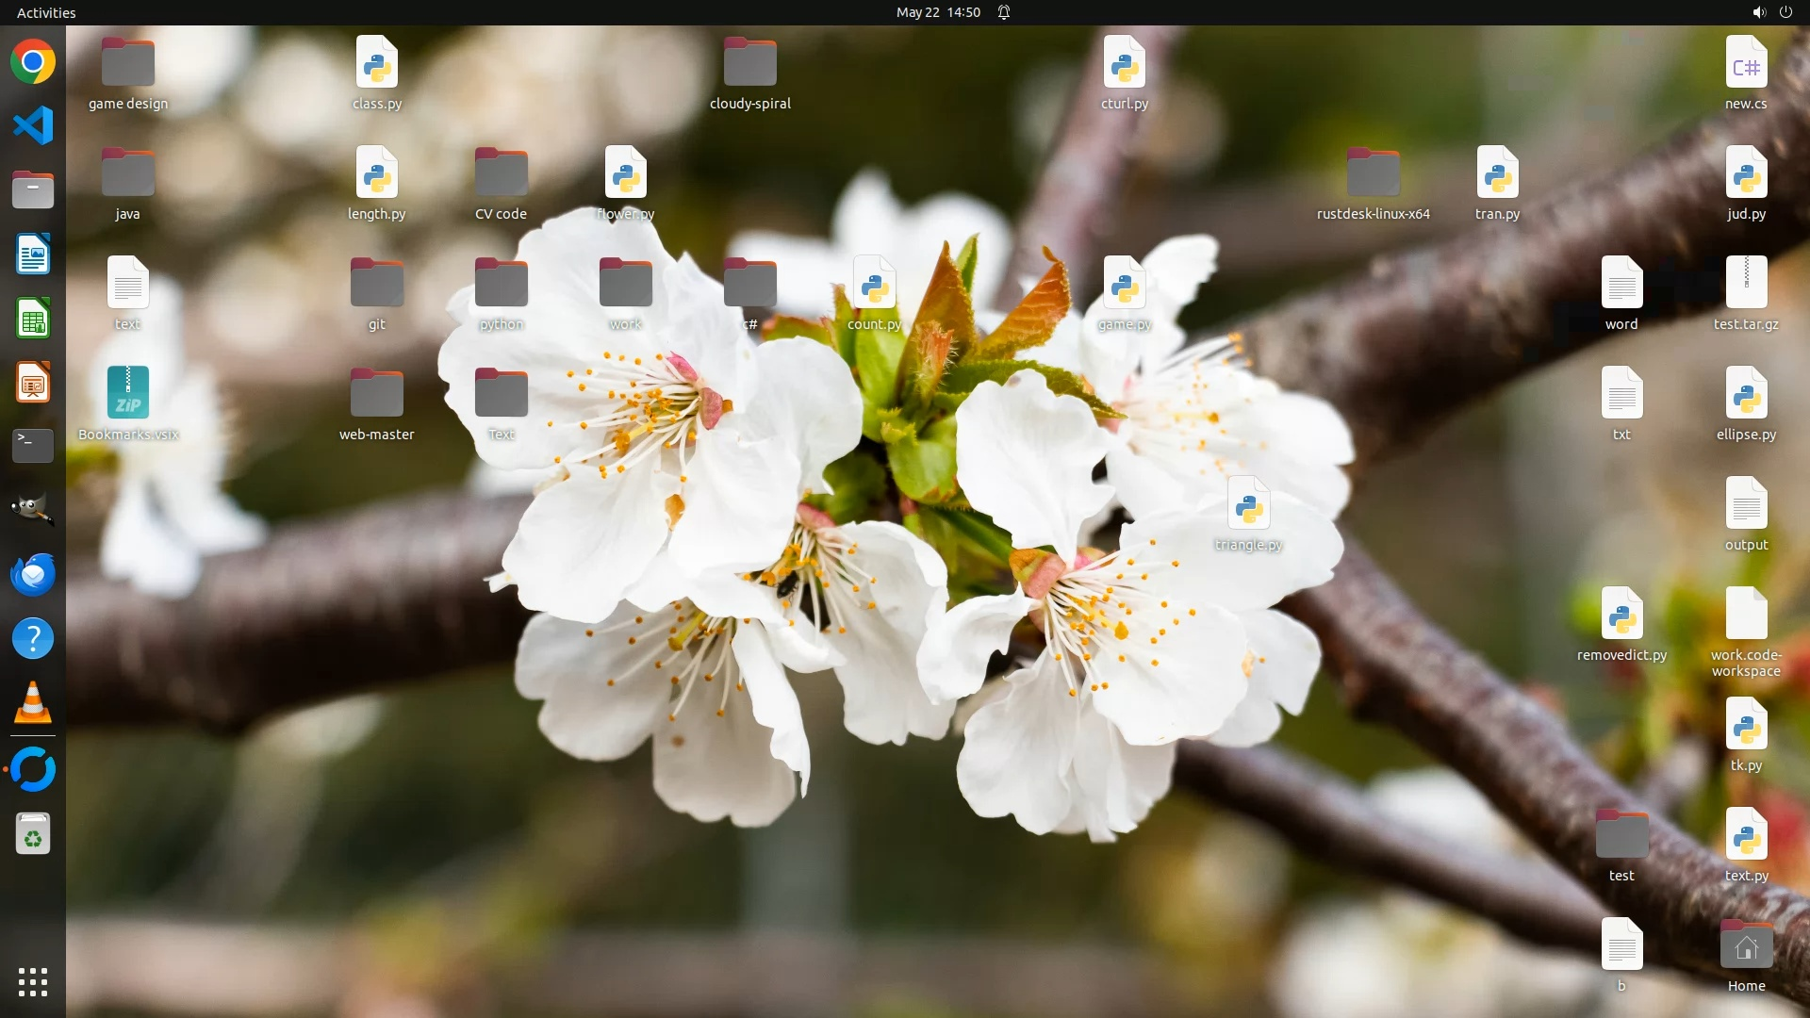Click the notification bell icon
Image resolution: width=1810 pixels, height=1018 pixels.
pos(1004,12)
